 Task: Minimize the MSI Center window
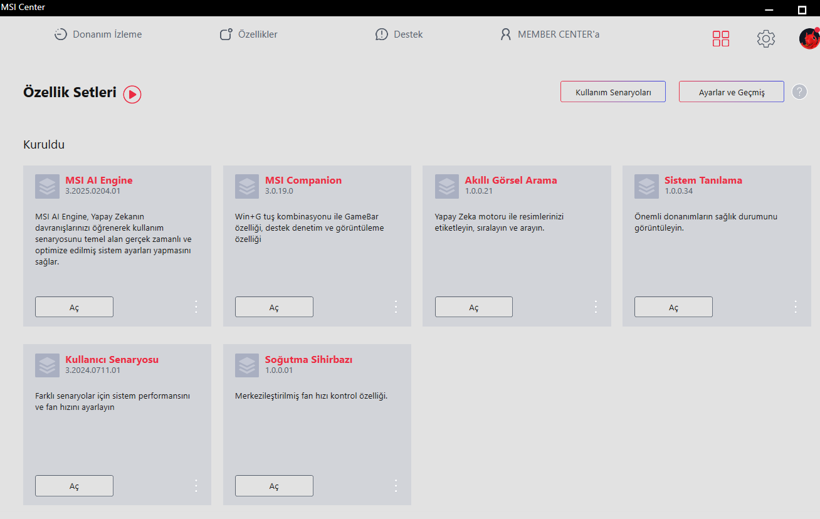tap(770, 10)
